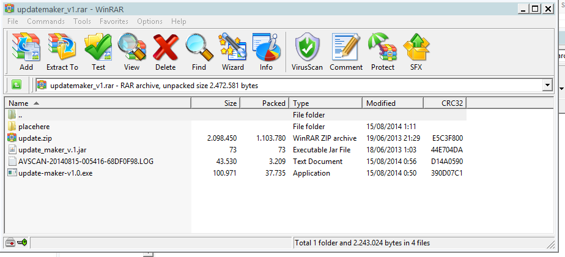Click packed value 1.103.780
The height and width of the screenshot is (257, 565).
click(x=271, y=138)
